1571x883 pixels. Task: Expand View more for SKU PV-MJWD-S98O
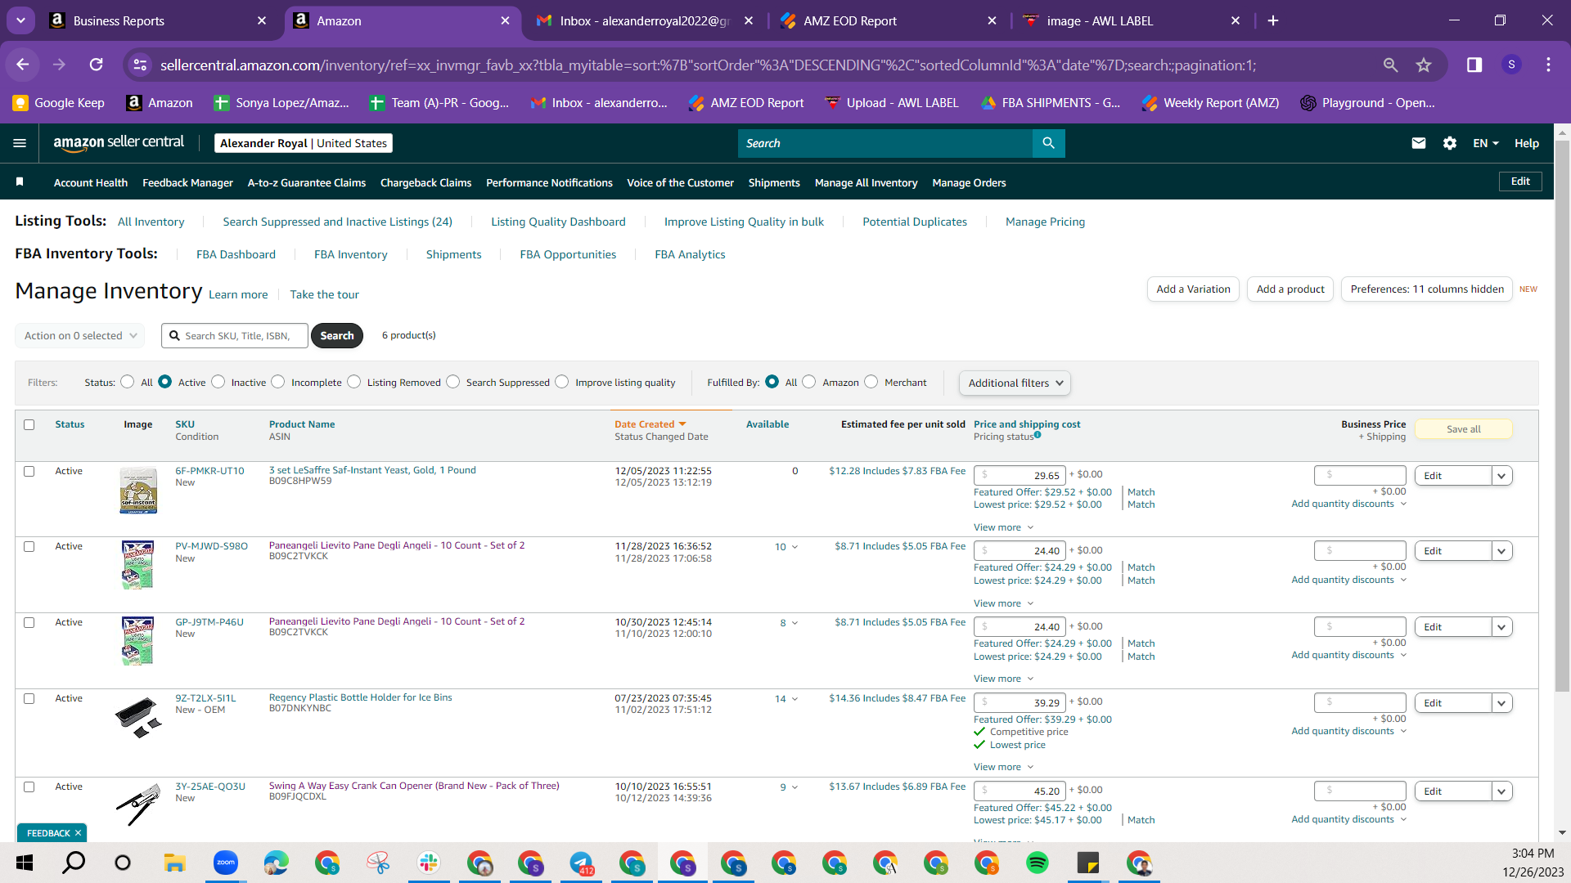(1003, 603)
